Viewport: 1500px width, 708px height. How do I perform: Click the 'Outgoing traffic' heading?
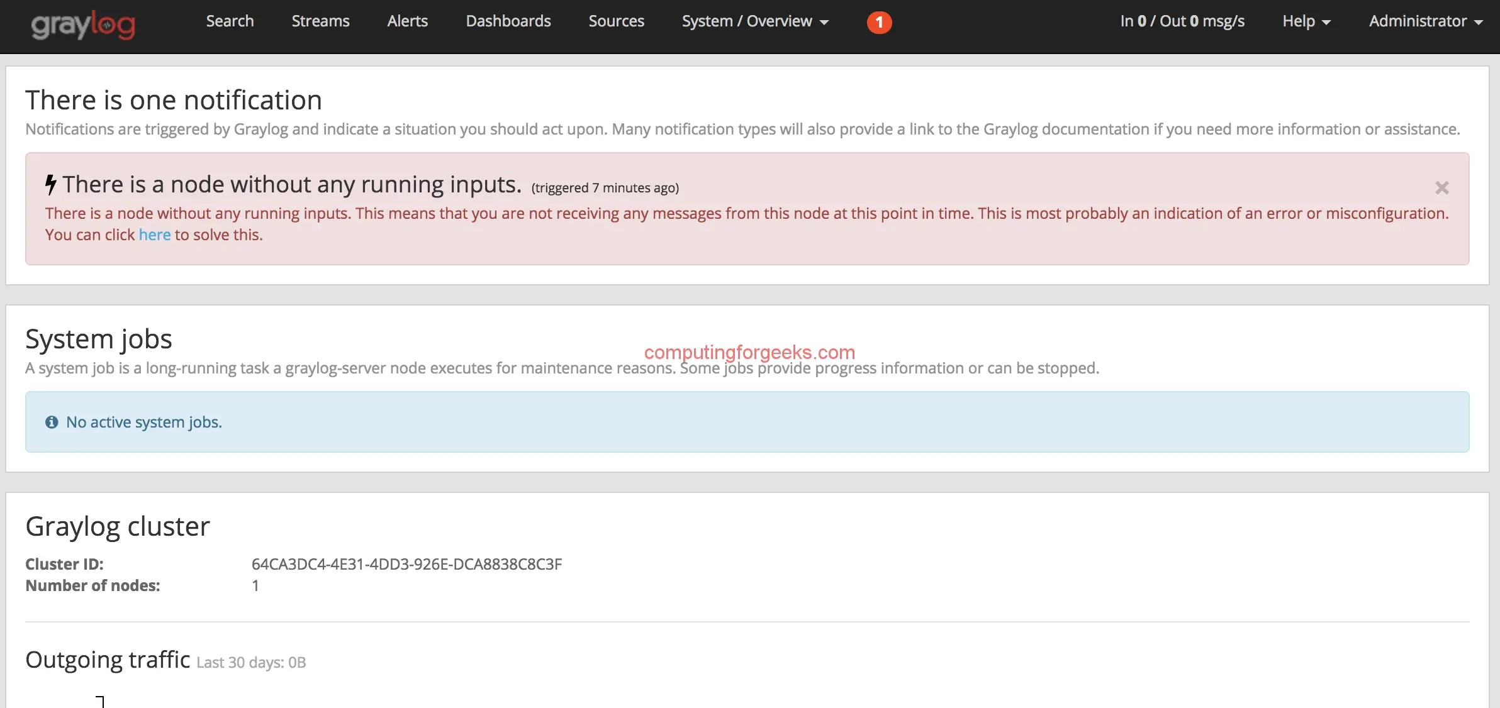click(108, 660)
